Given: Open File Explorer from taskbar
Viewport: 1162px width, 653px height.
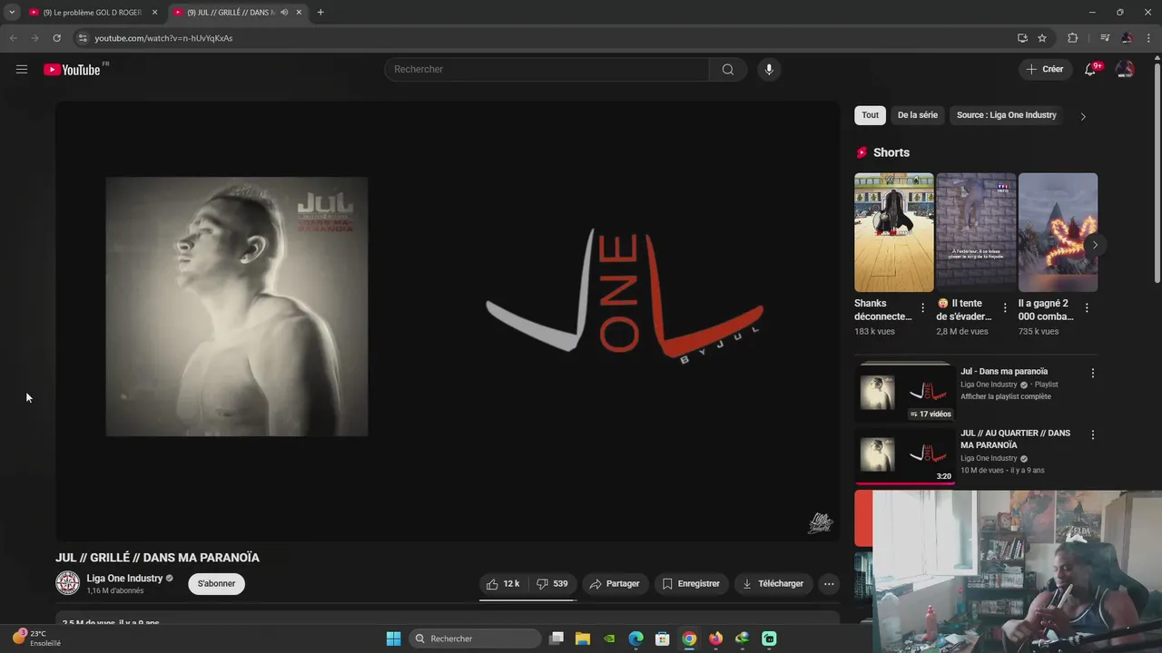Looking at the screenshot, I should (x=583, y=638).
